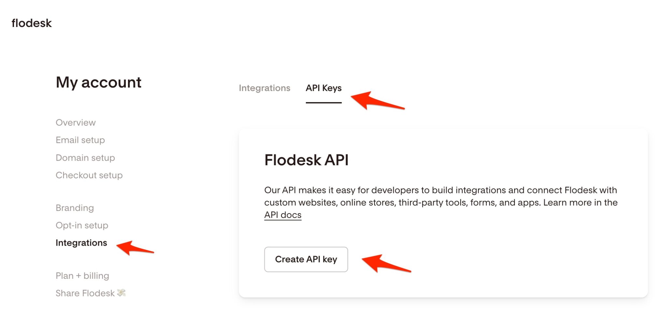Image resolution: width=667 pixels, height=314 pixels.
Task: Open the Domain setup page
Action: 85,157
